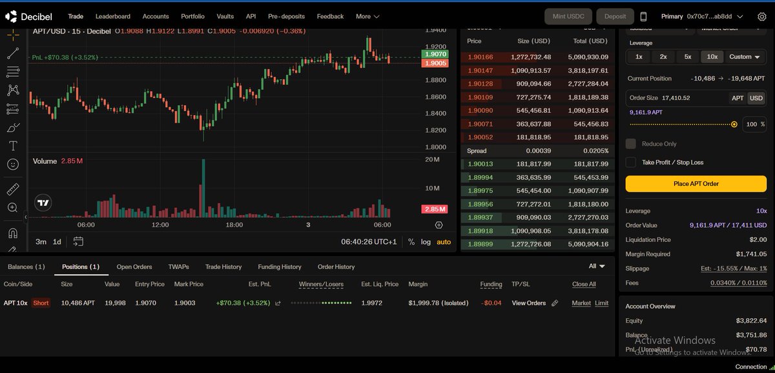
Task: Click Close All positions link
Action: 584,284
